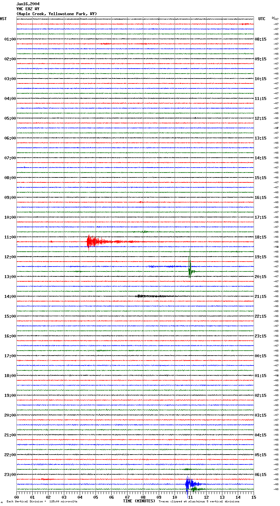Image resolution: width=280 pixels, height=506 pixels.
Task: Click the '16:15' UTC time label
Action: (261, 198)
